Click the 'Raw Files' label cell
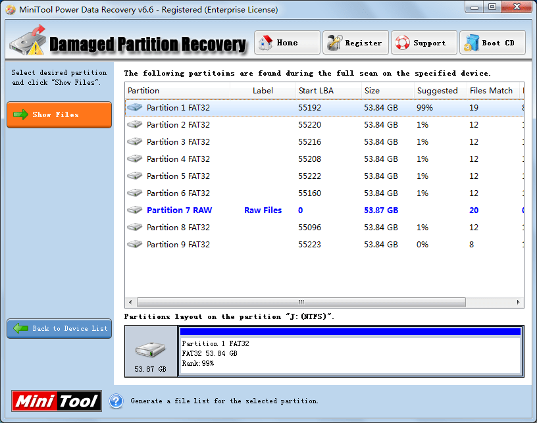The height and width of the screenshot is (423, 537). 263,210
